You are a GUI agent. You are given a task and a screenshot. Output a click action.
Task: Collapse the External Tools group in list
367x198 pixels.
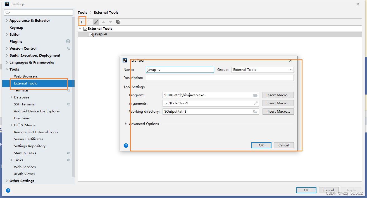(80, 29)
